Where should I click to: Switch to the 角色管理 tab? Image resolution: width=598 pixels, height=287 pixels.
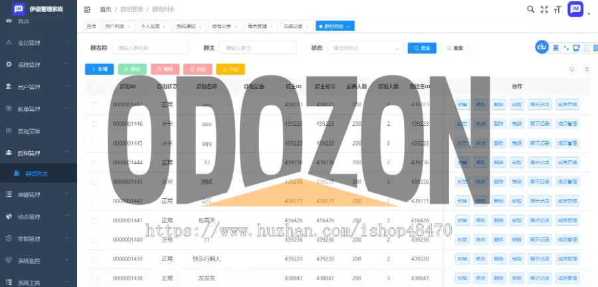click(x=261, y=27)
